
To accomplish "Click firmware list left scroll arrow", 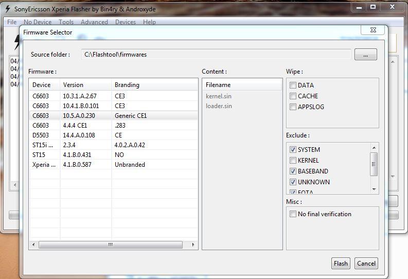I will coord(33,245).
